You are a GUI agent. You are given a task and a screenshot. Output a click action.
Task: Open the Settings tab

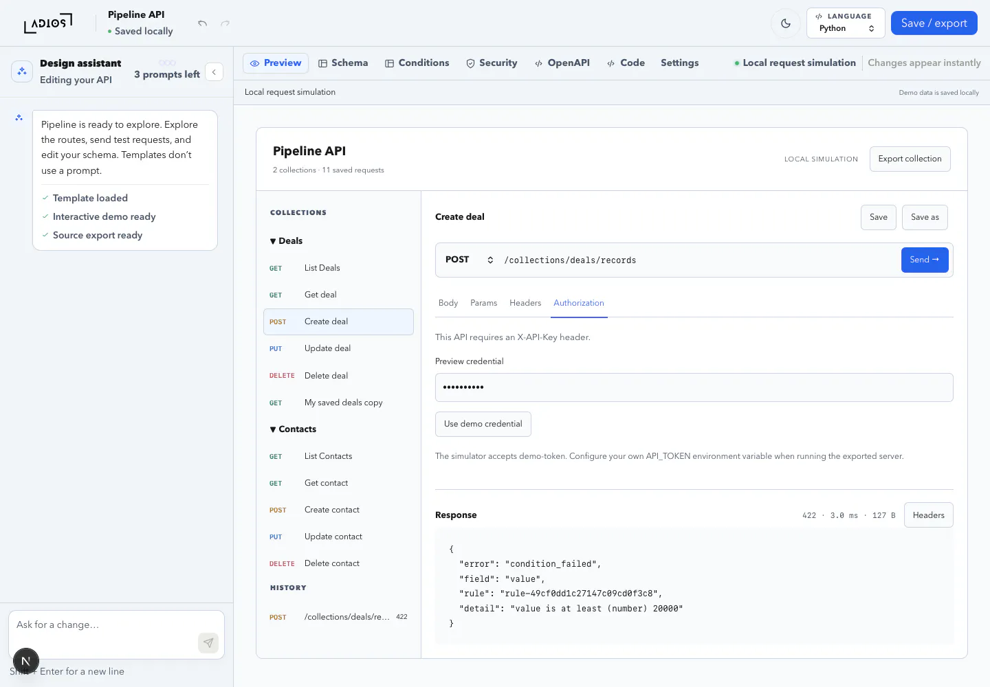[679, 63]
